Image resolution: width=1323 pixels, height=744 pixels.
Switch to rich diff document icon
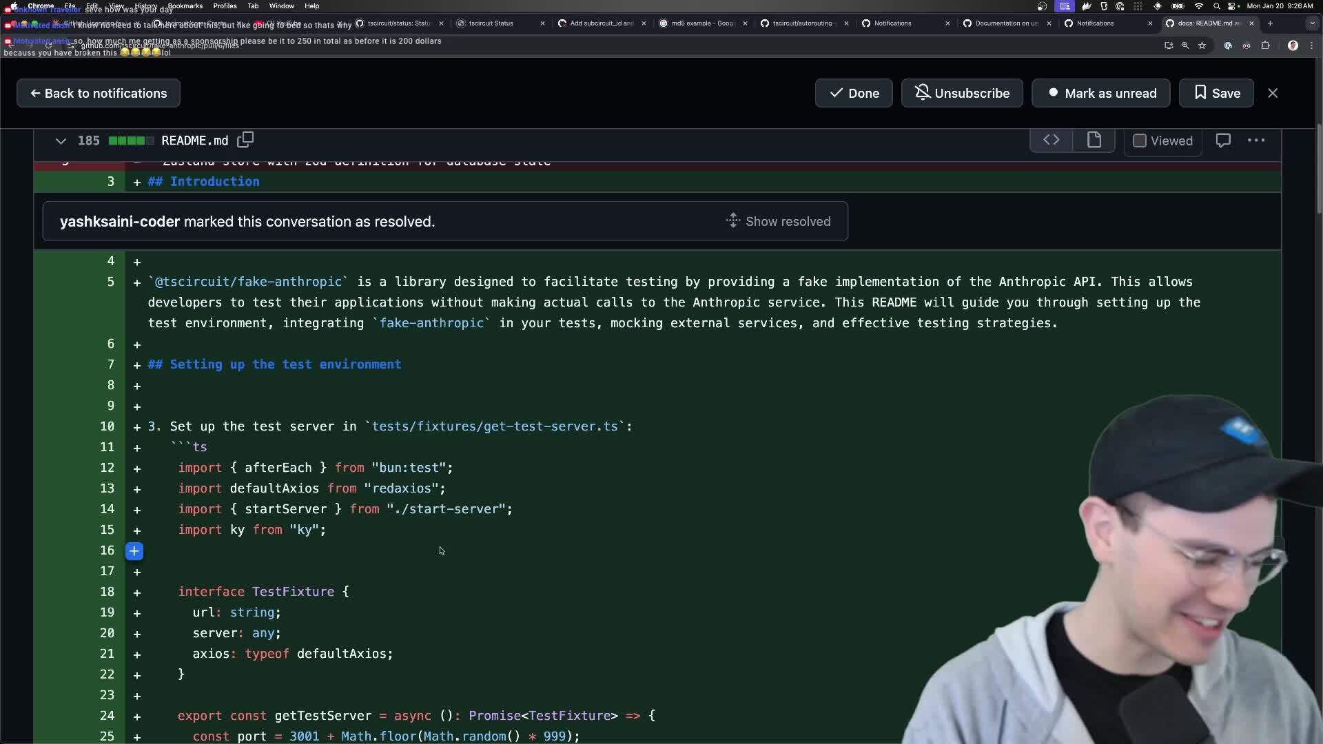pos(1094,140)
